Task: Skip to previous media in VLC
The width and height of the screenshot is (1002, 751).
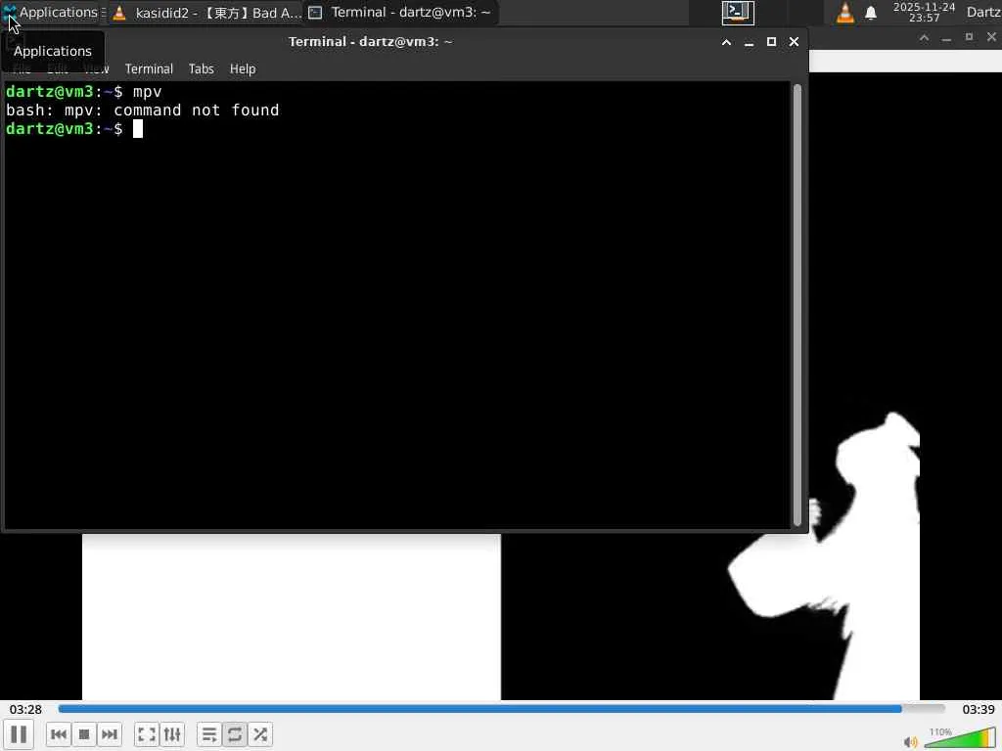Action: 58,734
